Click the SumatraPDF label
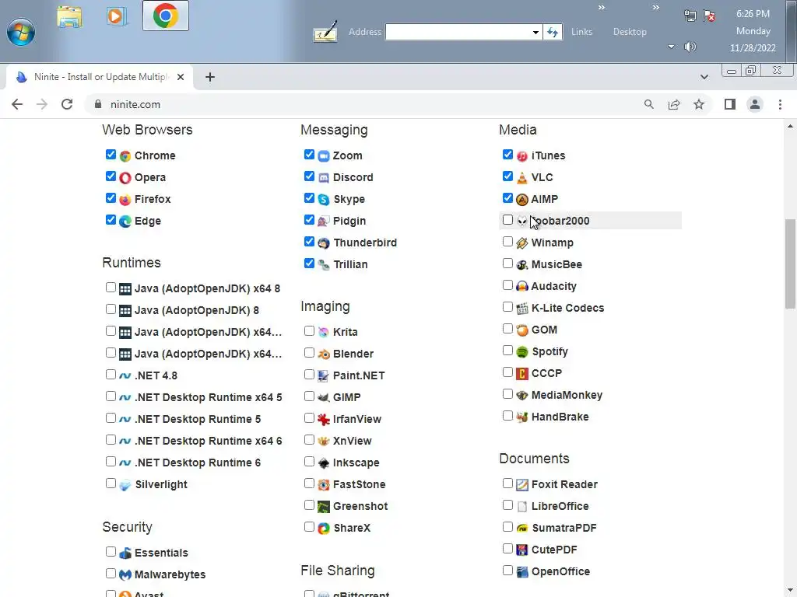Image resolution: width=797 pixels, height=597 pixels. point(564,528)
